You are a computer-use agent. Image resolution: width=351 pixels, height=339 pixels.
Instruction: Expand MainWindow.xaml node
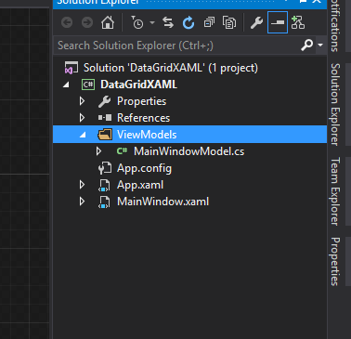[82, 202]
